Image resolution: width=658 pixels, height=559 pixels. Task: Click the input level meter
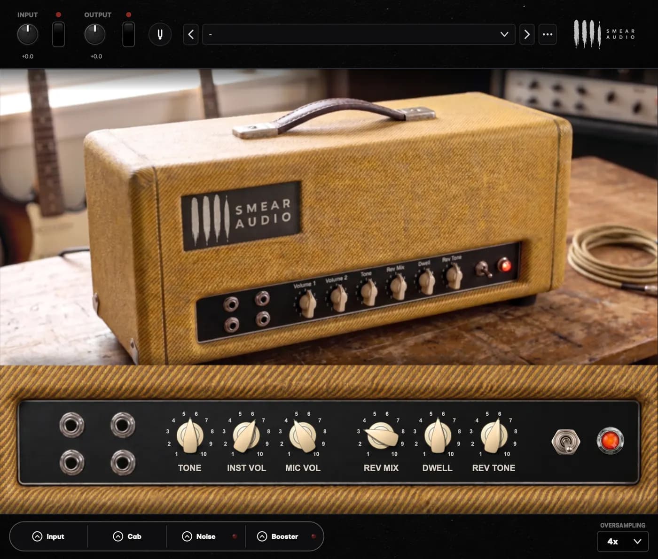point(58,34)
